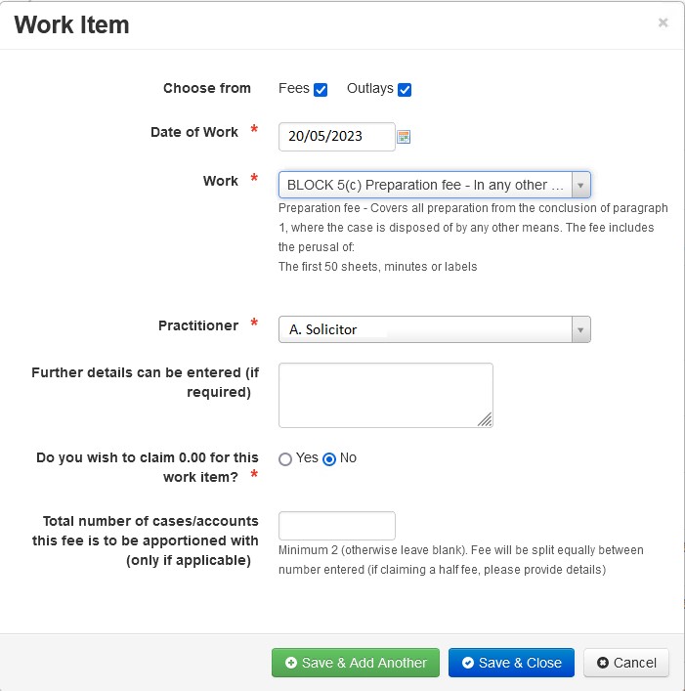Uncheck the Fees checkbox

click(321, 90)
